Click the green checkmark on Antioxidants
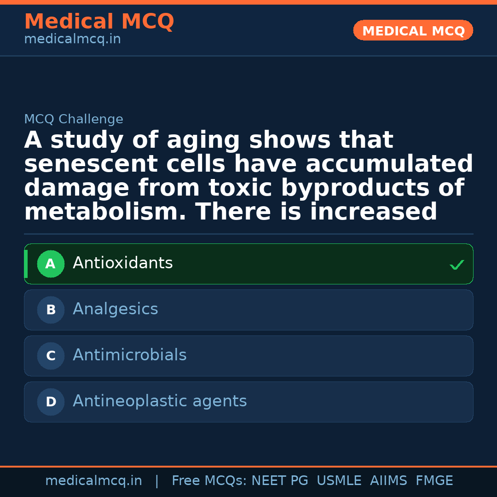The height and width of the screenshot is (497, 497). point(457,265)
